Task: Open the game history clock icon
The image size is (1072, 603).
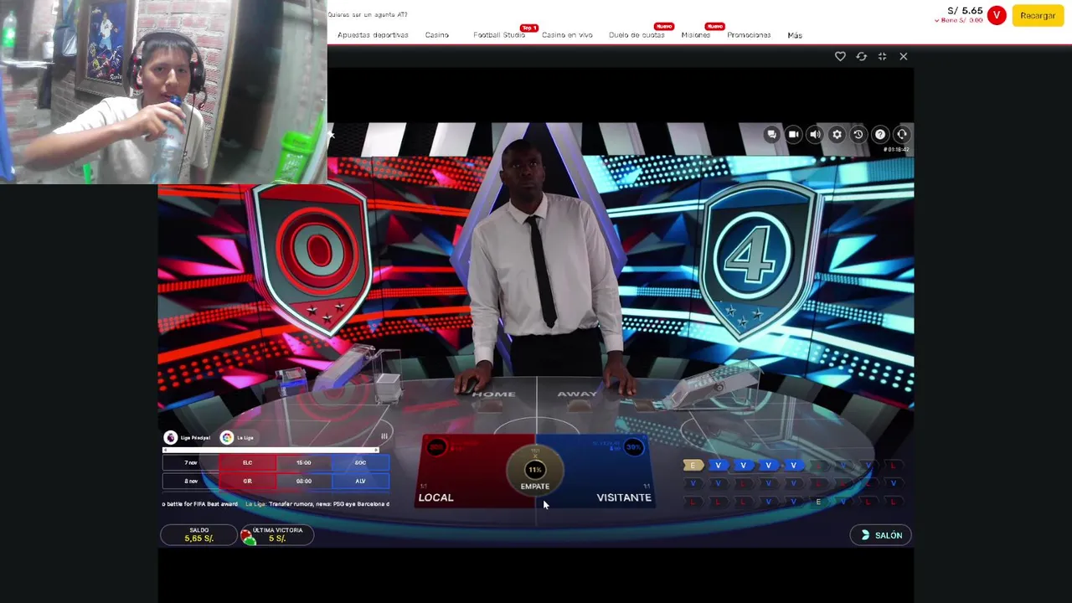Action: 858,134
